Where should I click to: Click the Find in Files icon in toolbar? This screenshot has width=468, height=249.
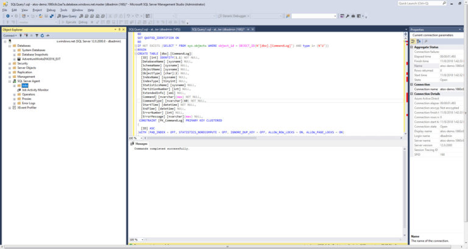[288, 16]
